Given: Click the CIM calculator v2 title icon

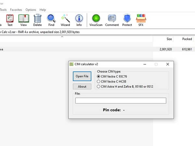Looking at the screenshot, I should pos(71,64).
